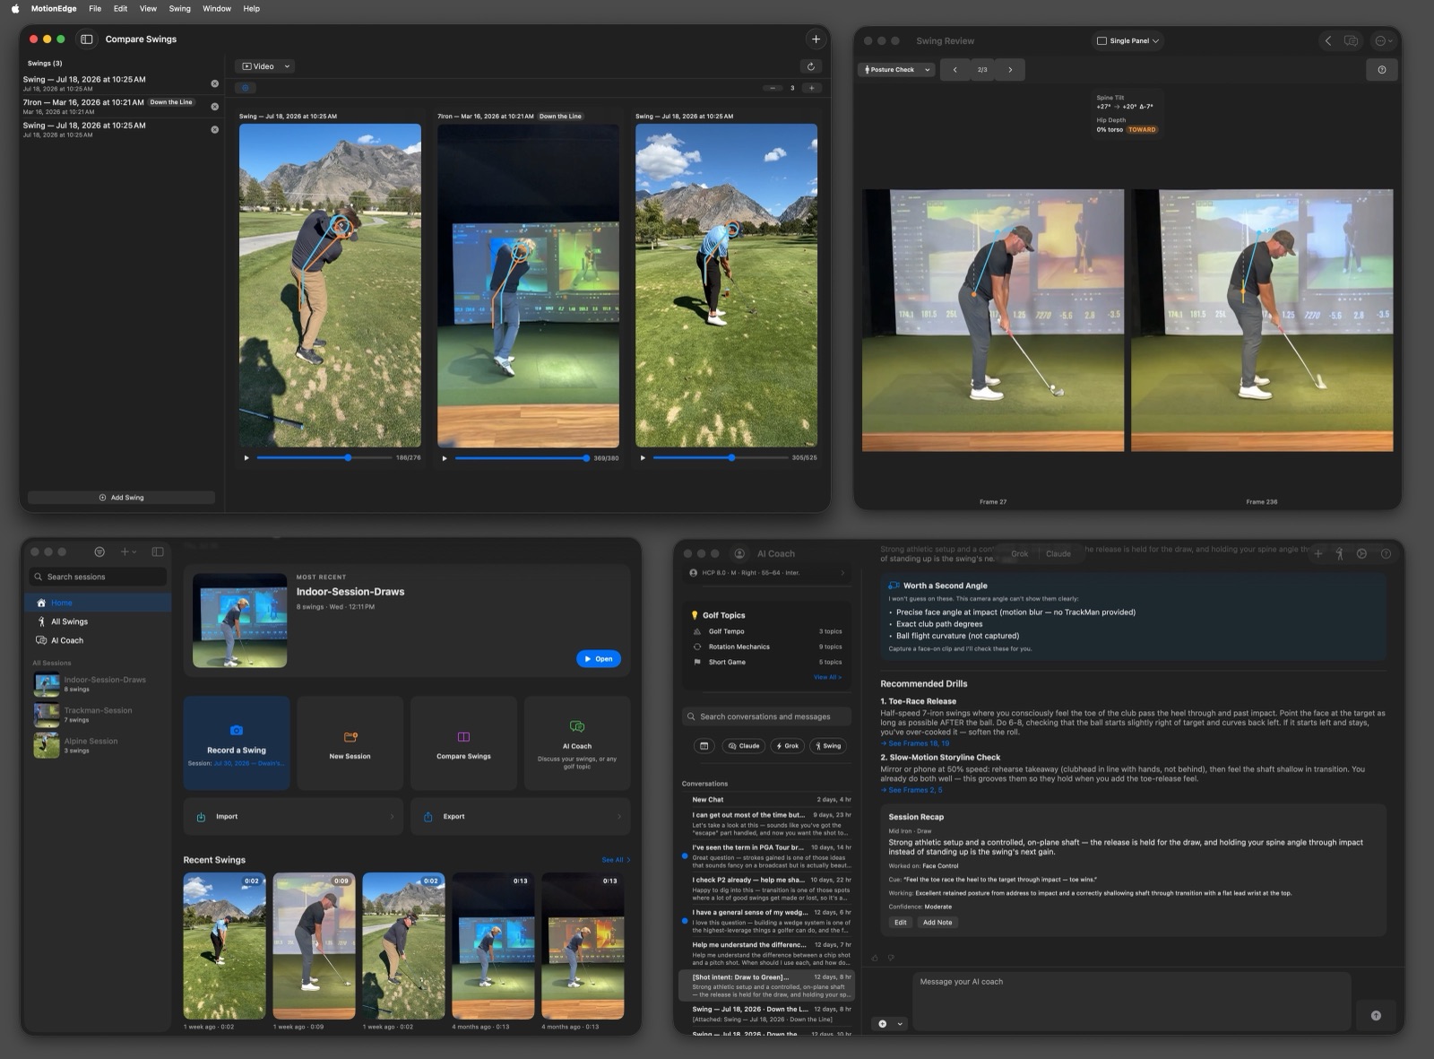
Task: Open Single Panel layout dropdown
Action: pyautogui.click(x=1127, y=40)
